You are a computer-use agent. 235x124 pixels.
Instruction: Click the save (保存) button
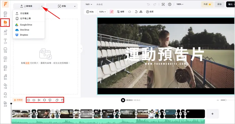tap(219, 4)
